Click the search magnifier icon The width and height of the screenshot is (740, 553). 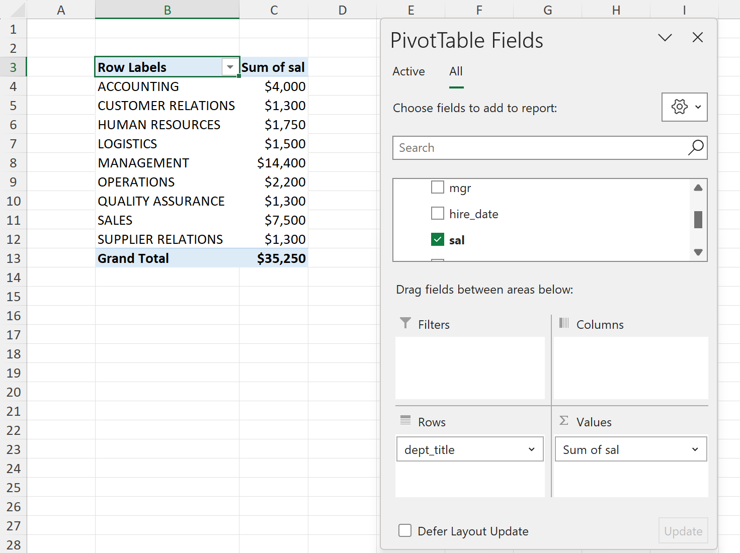click(x=695, y=148)
